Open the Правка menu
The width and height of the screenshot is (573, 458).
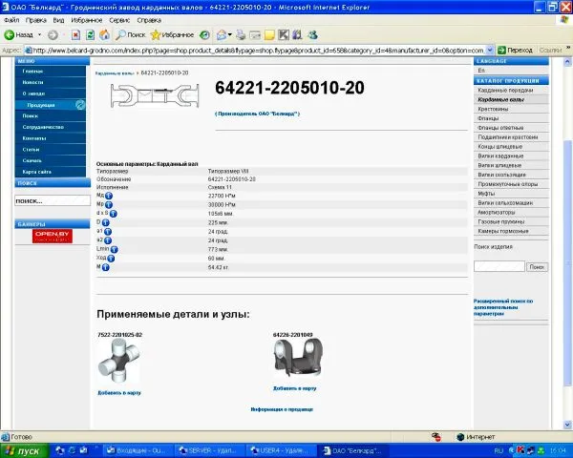point(36,20)
